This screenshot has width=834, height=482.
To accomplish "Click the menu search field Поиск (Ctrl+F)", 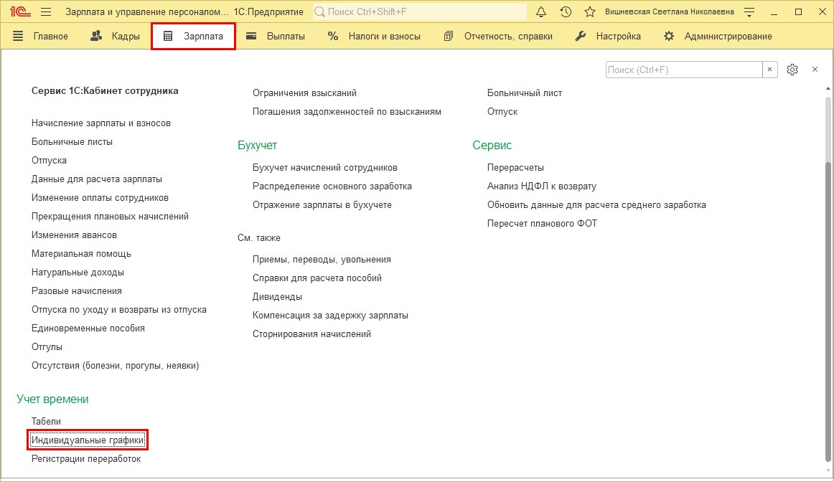I will 684,70.
